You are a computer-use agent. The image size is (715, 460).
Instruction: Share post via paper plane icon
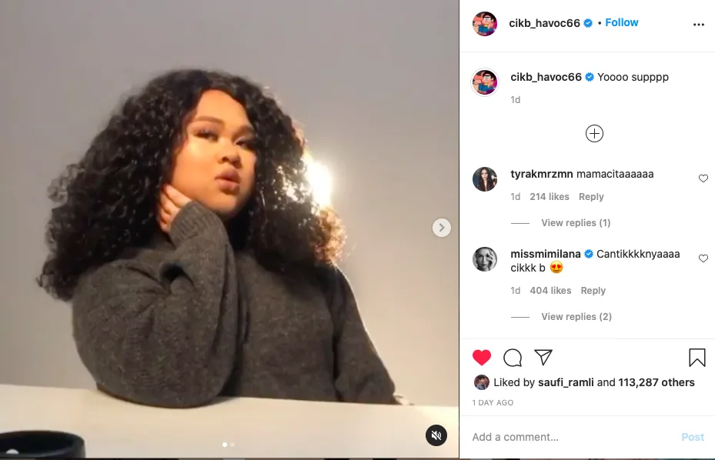tap(543, 358)
